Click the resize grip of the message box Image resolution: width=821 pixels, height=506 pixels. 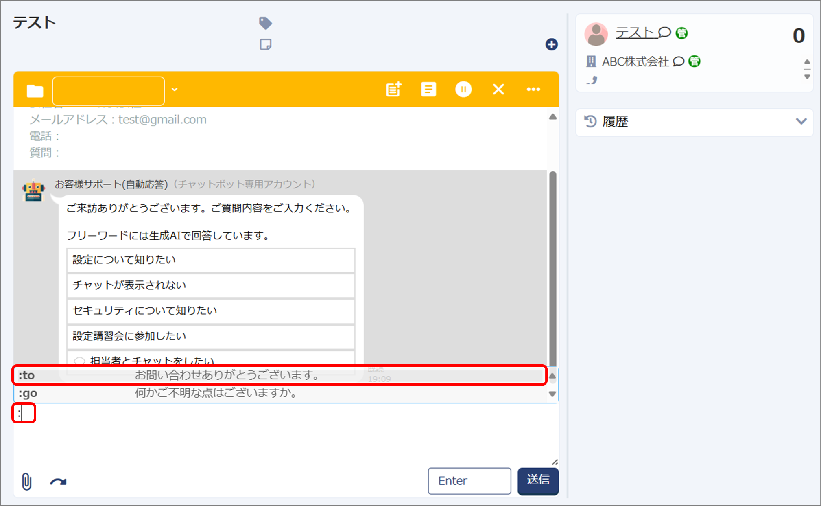(x=555, y=462)
